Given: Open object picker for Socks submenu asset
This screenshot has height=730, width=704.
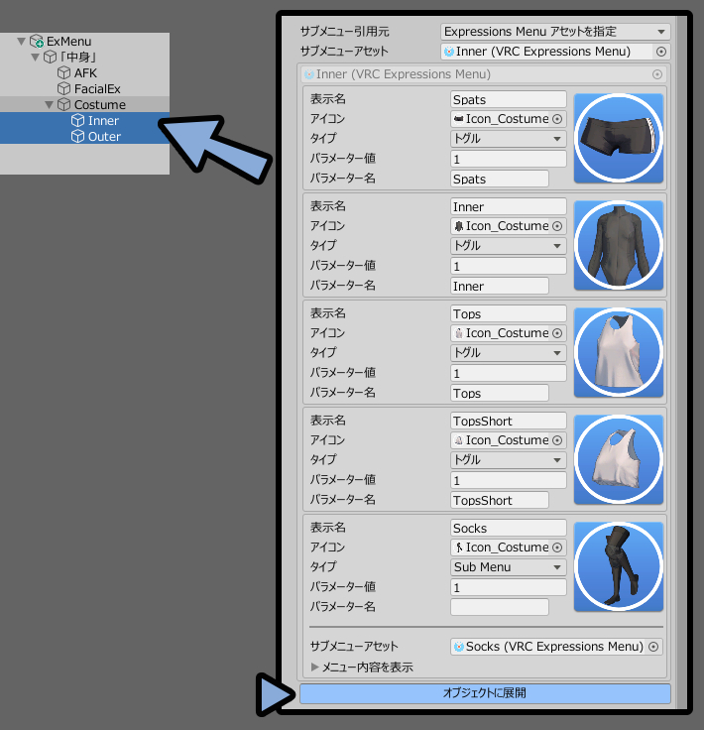Looking at the screenshot, I should point(653,647).
